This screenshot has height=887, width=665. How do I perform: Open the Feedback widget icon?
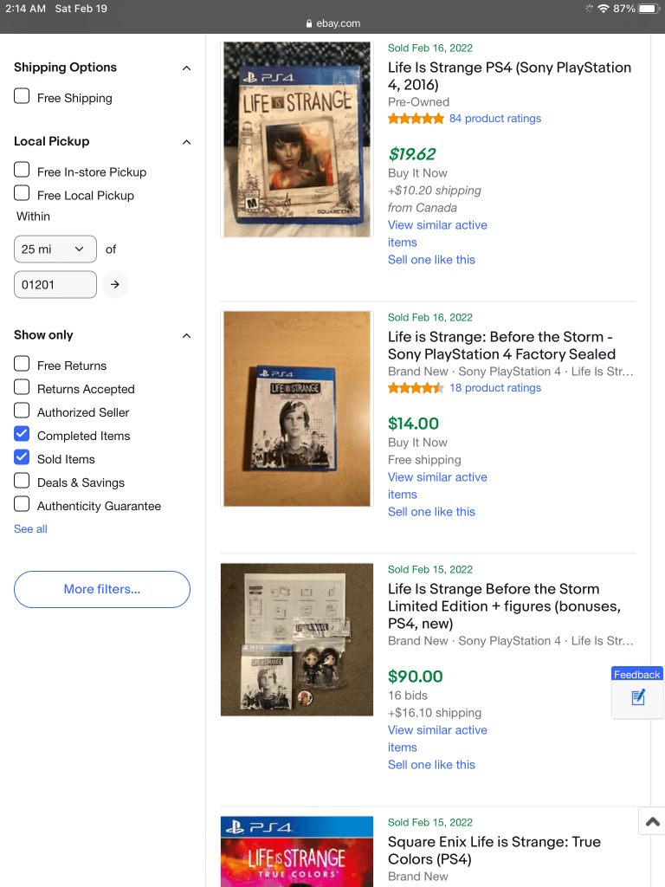(637, 696)
